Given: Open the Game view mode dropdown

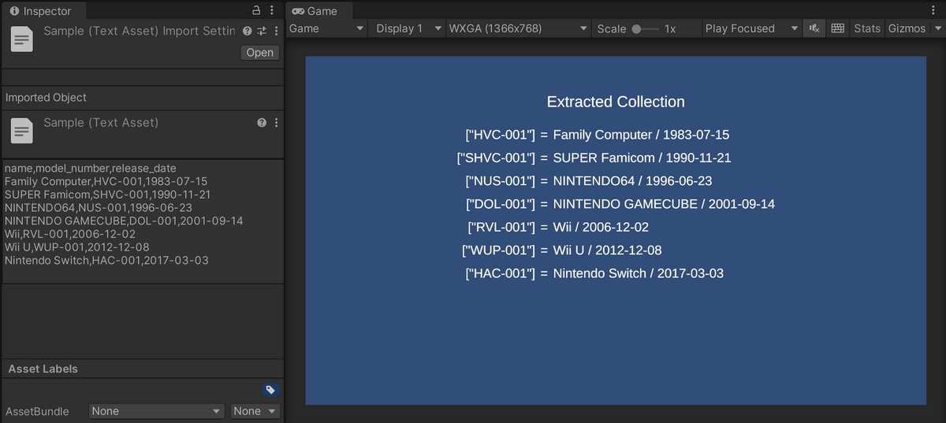Looking at the screenshot, I should [326, 28].
